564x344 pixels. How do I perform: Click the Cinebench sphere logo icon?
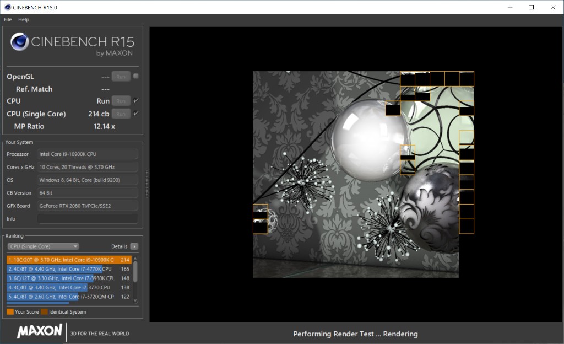point(20,42)
